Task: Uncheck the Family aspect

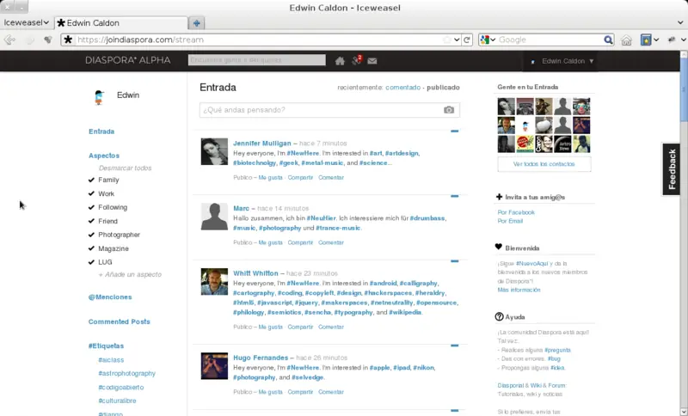Action: pos(91,180)
